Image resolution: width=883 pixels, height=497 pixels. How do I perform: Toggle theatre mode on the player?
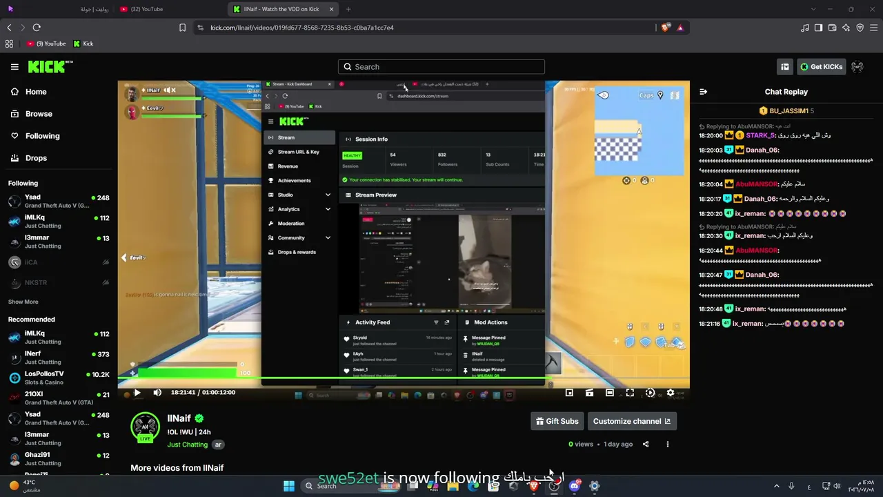(610, 393)
